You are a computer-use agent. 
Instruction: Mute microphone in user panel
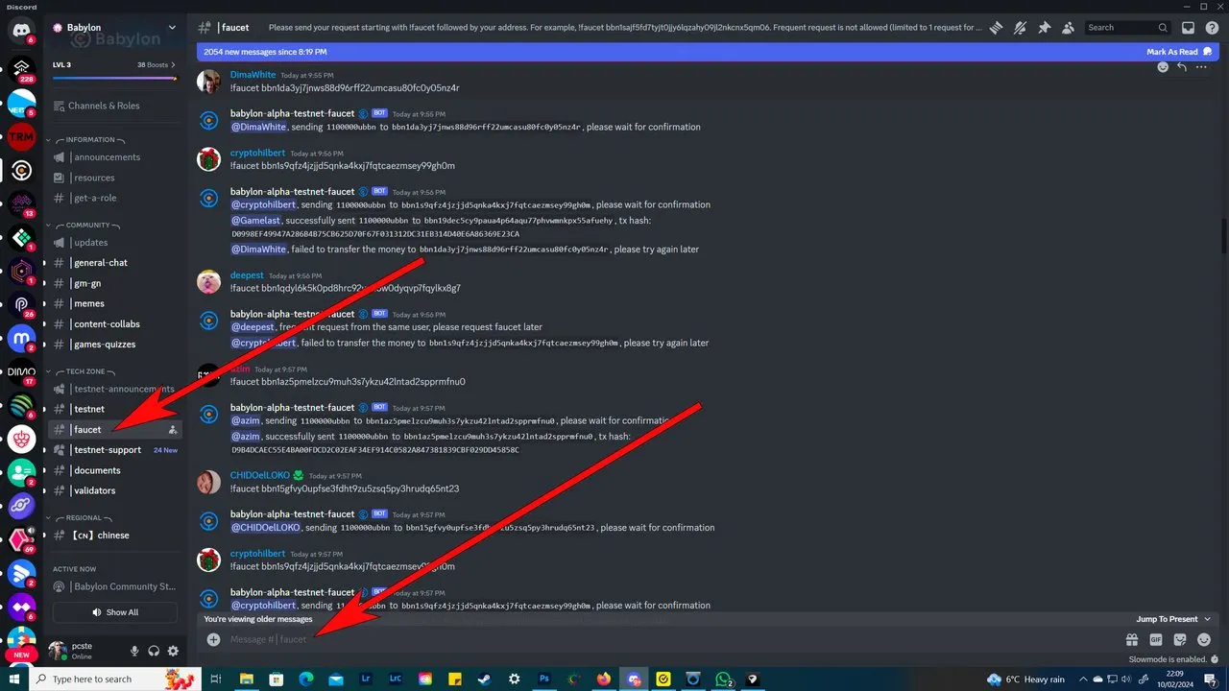point(134,651)
